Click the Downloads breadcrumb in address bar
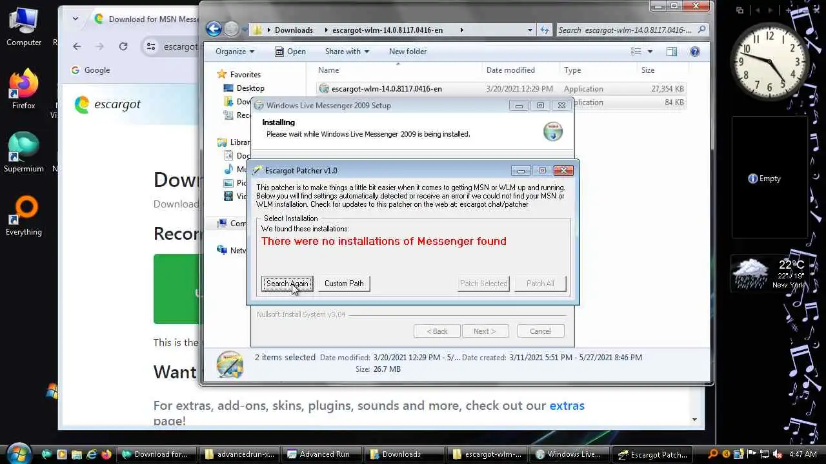This screenshot has width=826, height=464. [294, 30]
